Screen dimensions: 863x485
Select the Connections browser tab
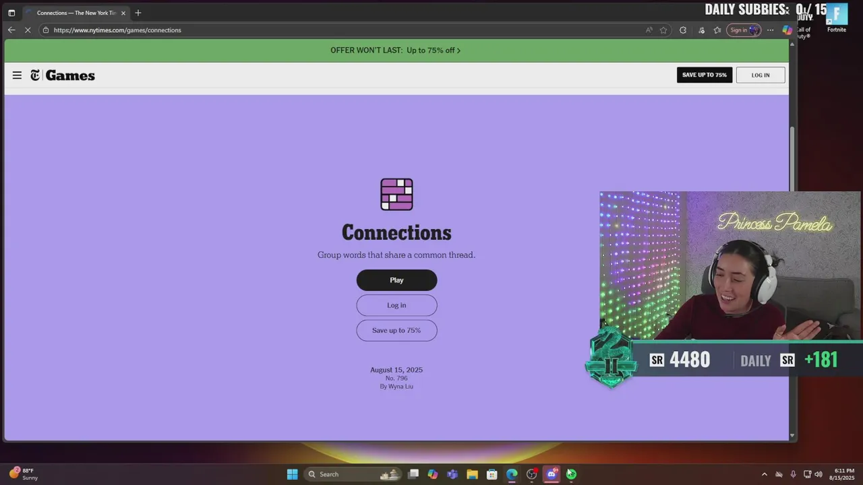coord(76,13)
